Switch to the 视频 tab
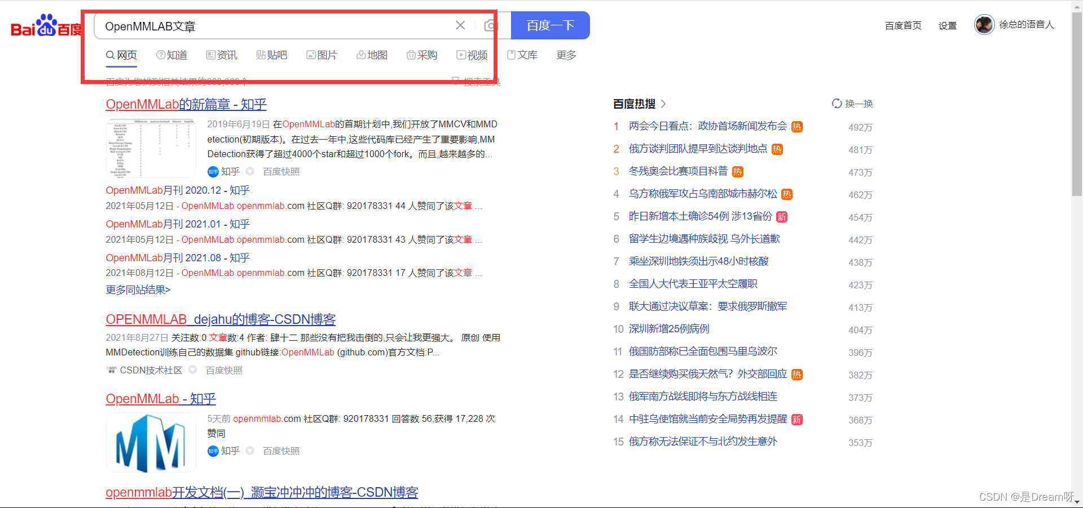This screenshot has width=1083, height=508. [472, 55]
